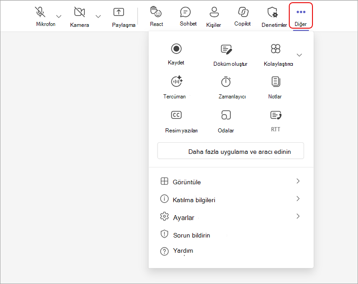358x284 pixels.
Task: Select the Kolaylaştırıcı icon
Action: point(275,49)
